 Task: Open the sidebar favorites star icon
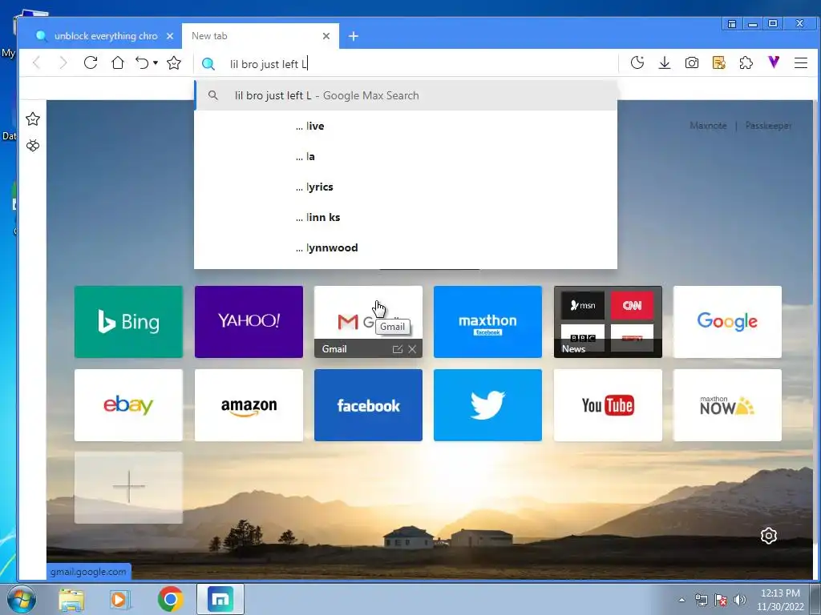pyautogui.click(x=32, y=119)
